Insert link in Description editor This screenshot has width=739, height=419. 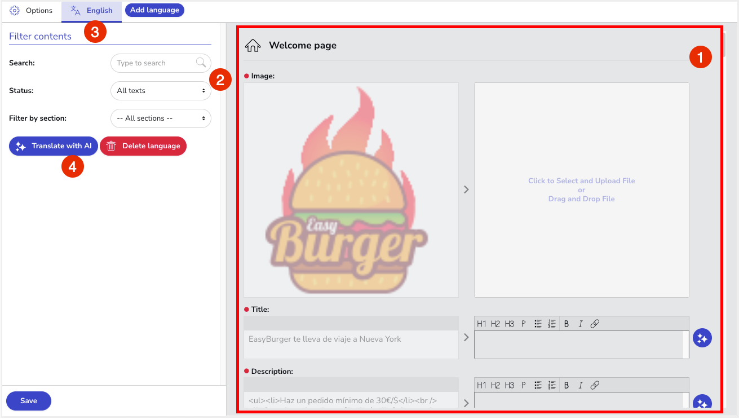[x=595, y=385]
